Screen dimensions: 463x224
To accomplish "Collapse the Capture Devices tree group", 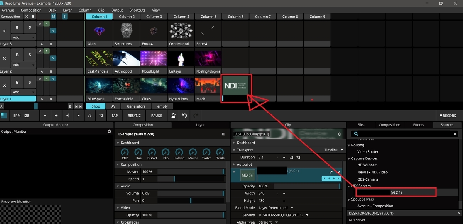I will (349, 158).
